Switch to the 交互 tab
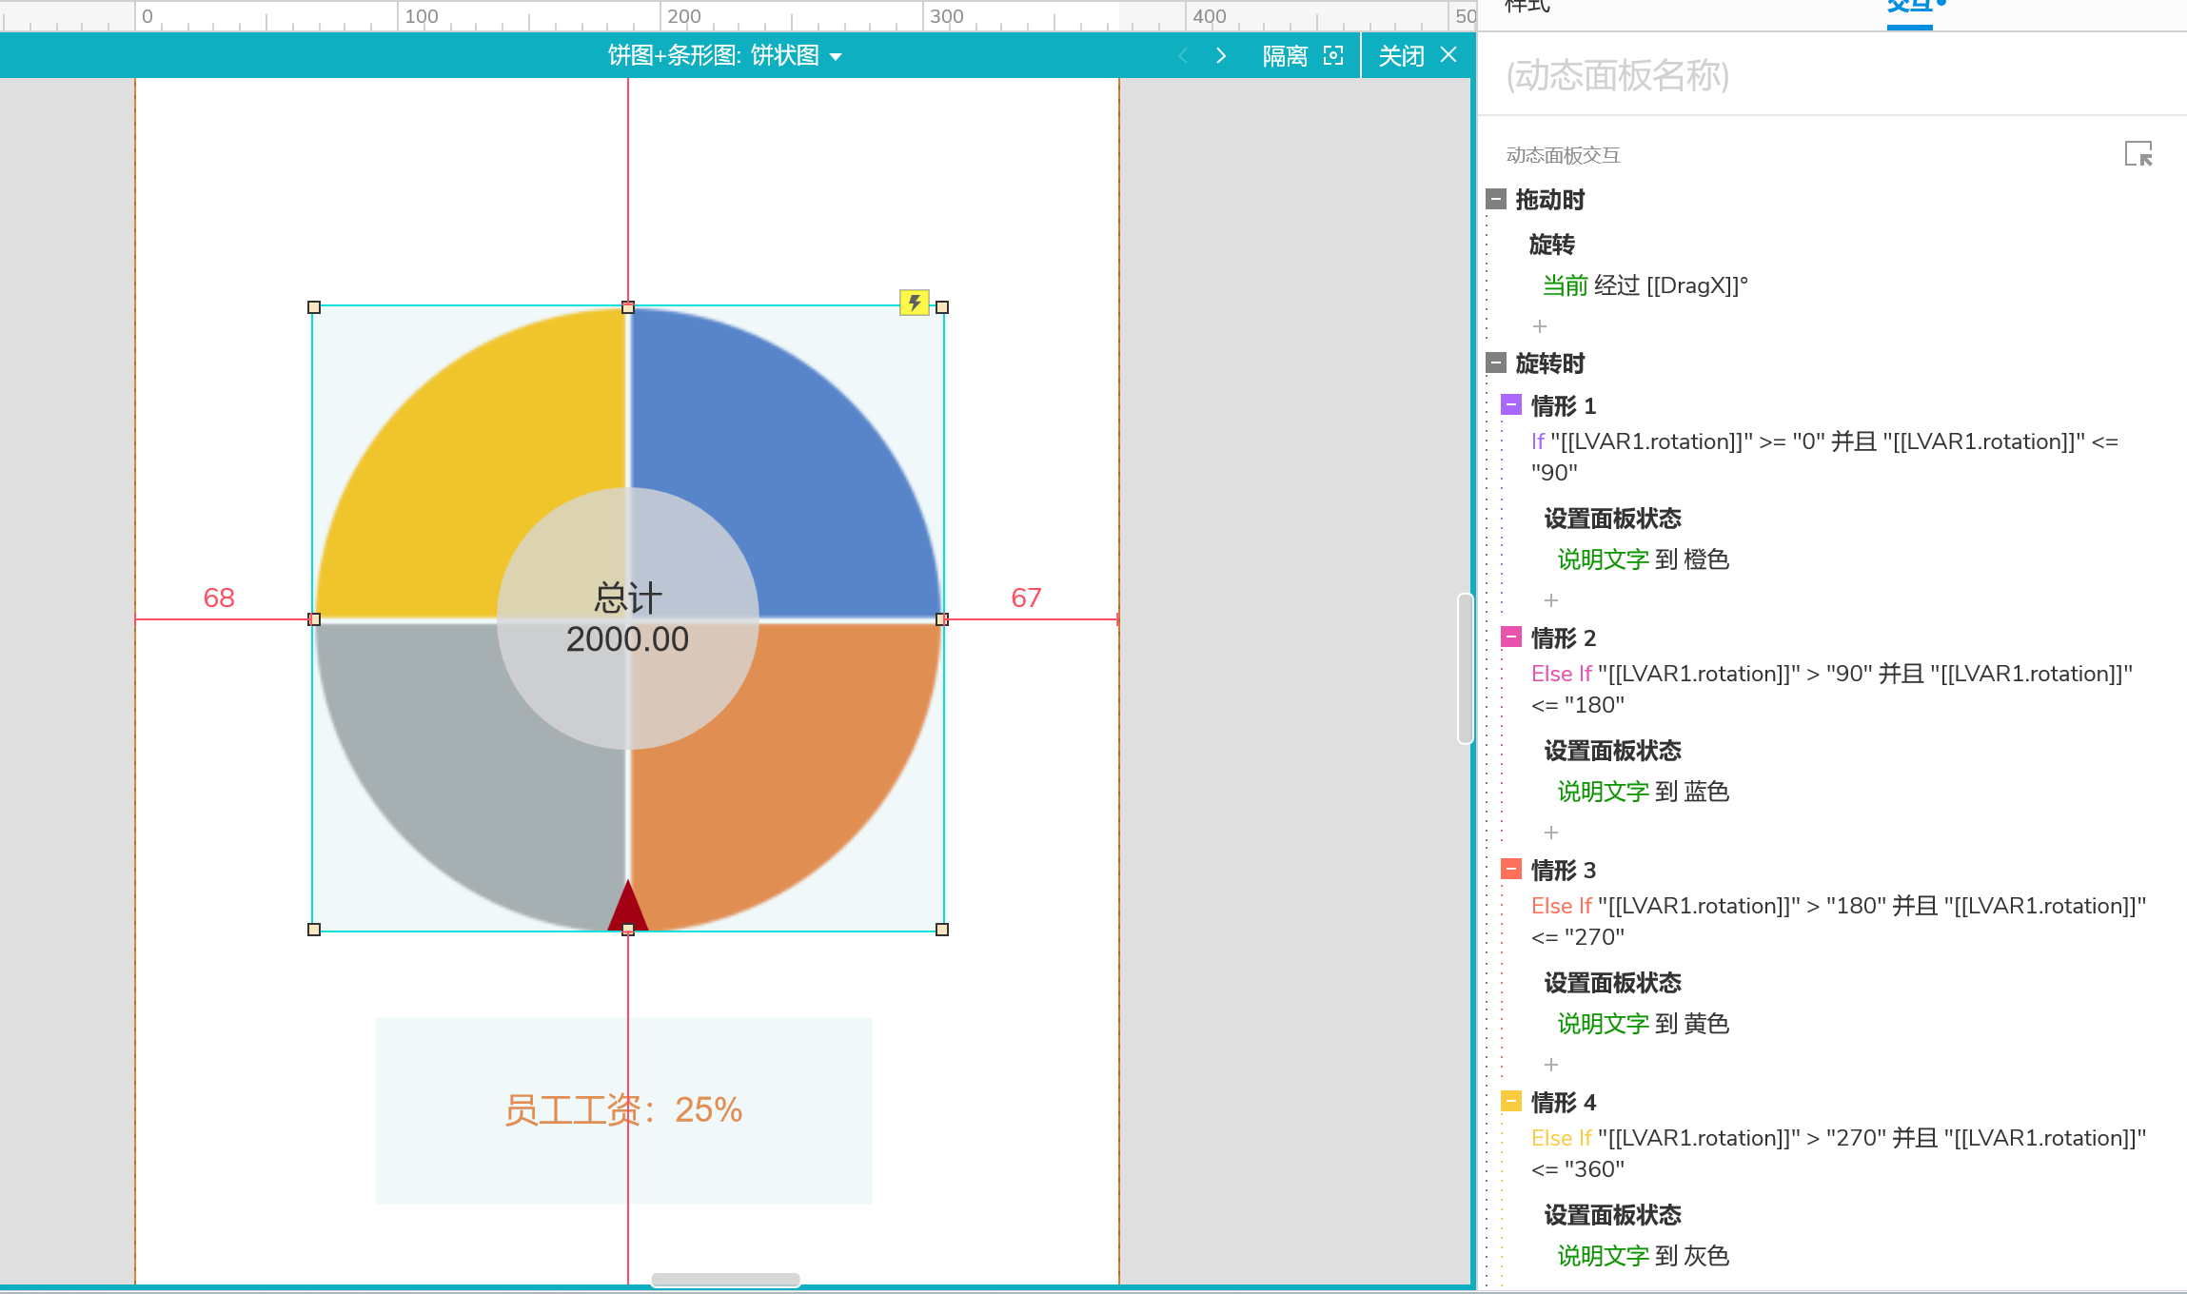Image resolution: width=2187 pixels, height=1294 pixels. click(x=1909, y=8)
